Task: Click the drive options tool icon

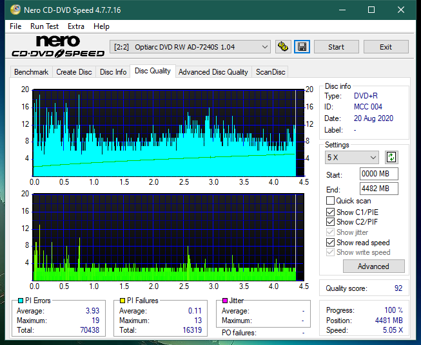Action: click(283, 47)
